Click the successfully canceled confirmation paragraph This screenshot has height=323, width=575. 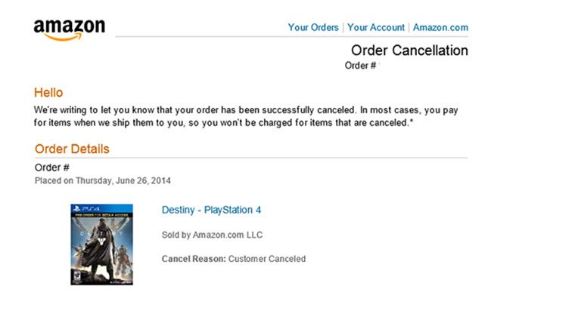pyautogui.click(x=246, y=116)
